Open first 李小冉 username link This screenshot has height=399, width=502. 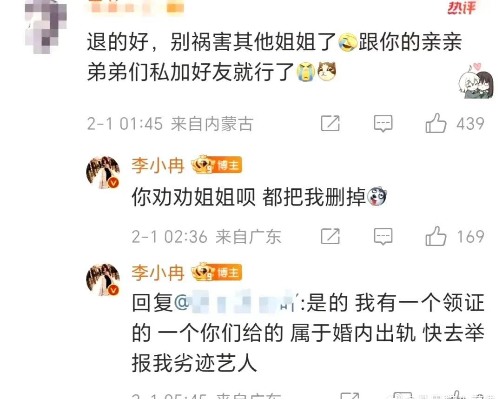[x=158, y=166]
